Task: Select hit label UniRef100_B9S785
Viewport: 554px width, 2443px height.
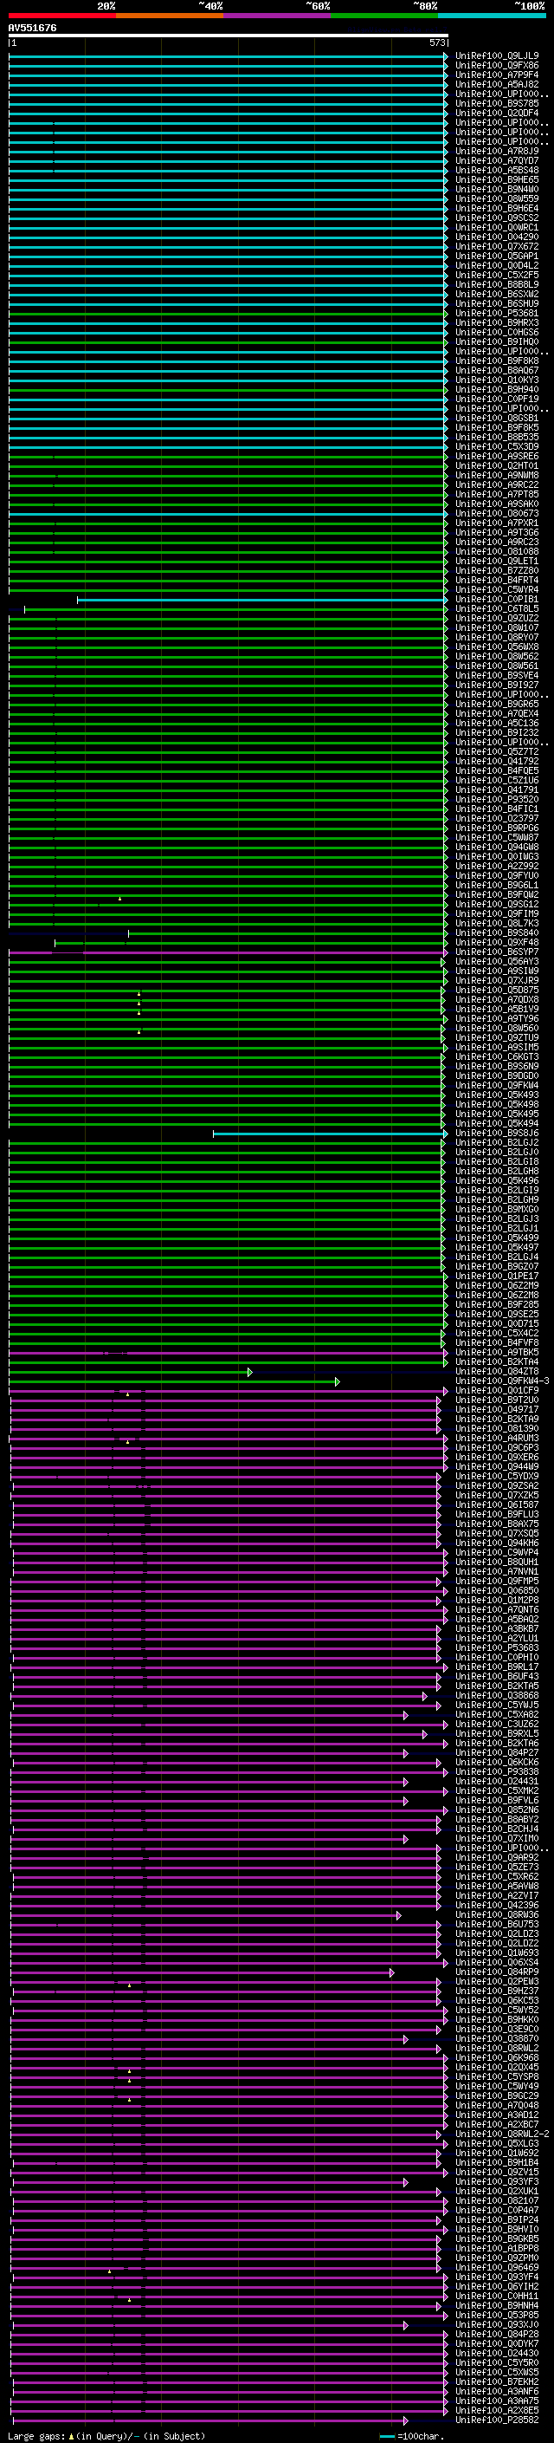Action: click(497, 103)
